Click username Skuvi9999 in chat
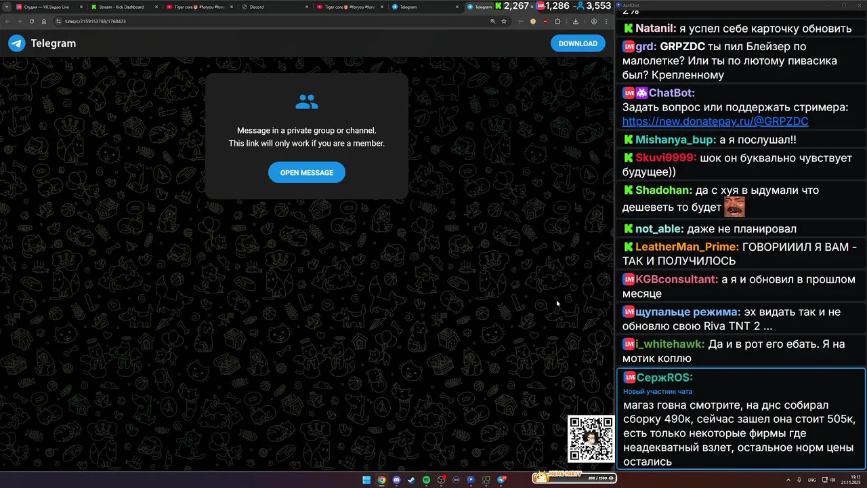Image resolution: width=867 pixels, height=488 pixels. pos(666,157)
